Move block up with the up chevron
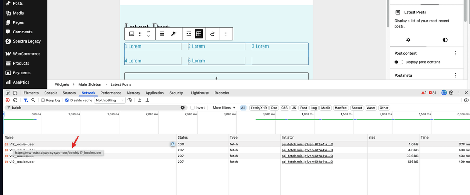The image size is (470, 195). (148, 32)
